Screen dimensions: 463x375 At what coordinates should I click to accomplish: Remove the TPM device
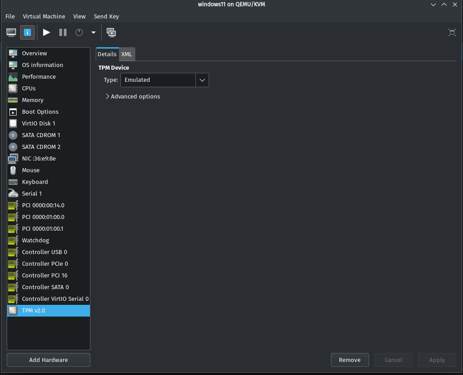click(x=350, y=360)
